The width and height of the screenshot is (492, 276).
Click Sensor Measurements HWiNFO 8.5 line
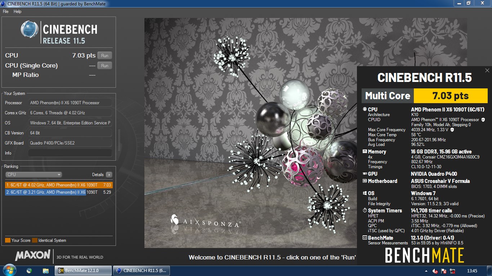(x=437, y=243)
